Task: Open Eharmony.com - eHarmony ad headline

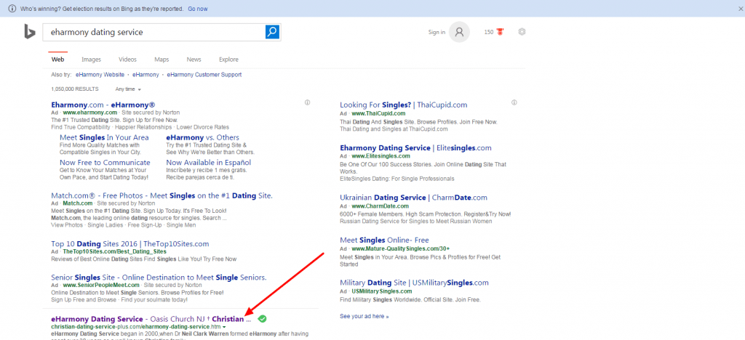Action: [x=103, y=105]
